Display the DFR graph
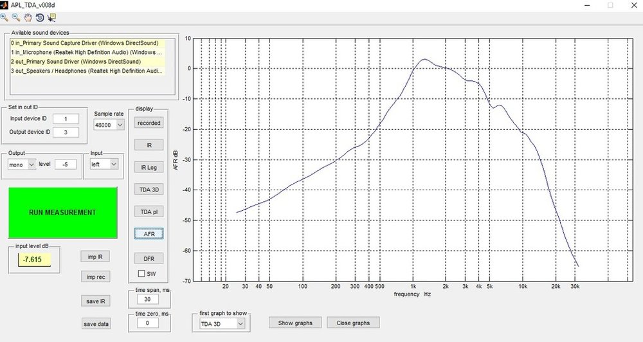The height and width of the screenshot is (342, 643). point(149,258)
